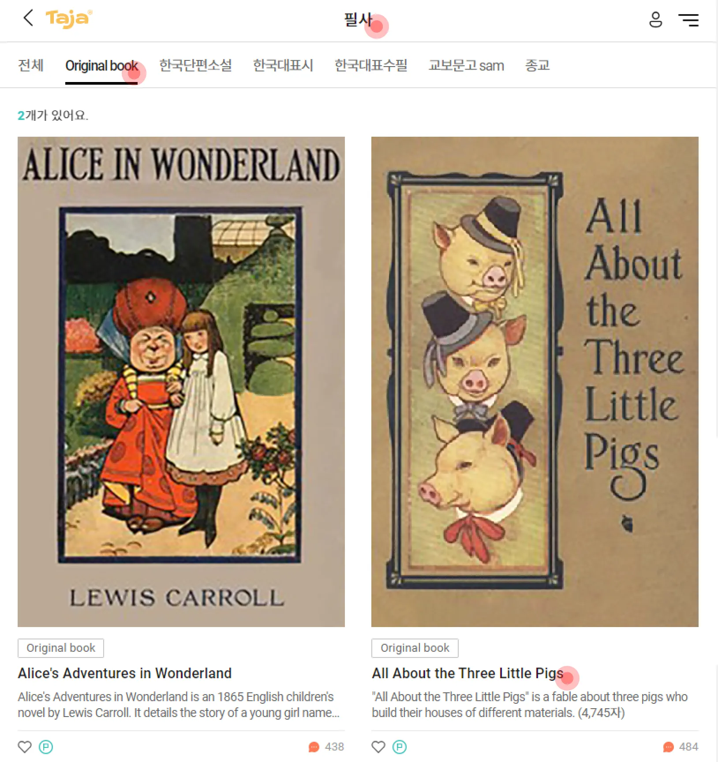Select the 전체 tab
The height and width of the screenshot is (762, 718).
31,66
